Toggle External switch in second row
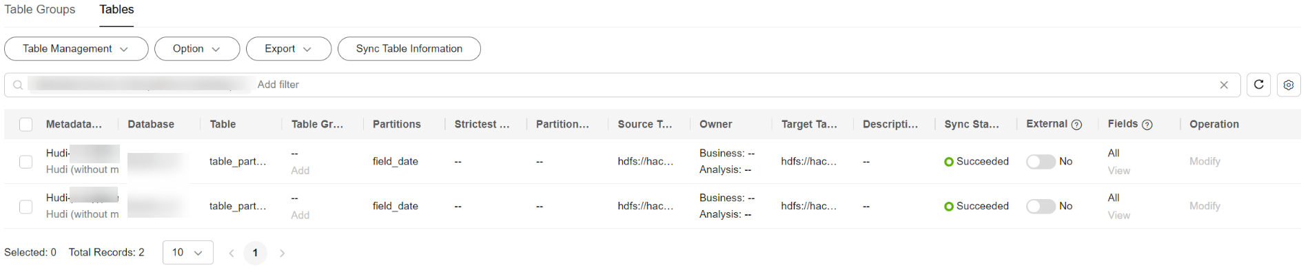Viewport: 1310px width, 270px height. point(1041,206)
